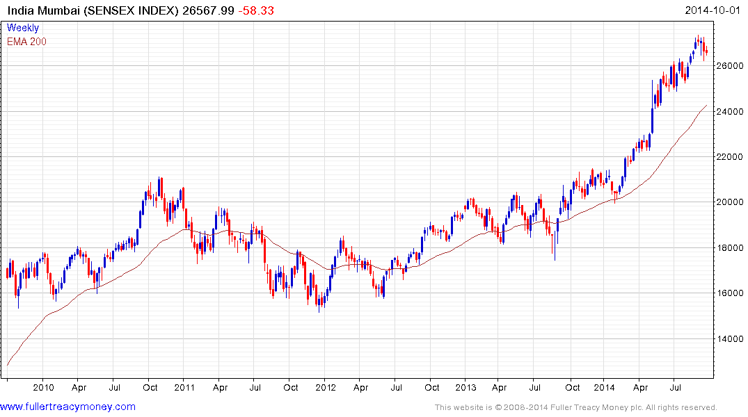
Task: Click the 2012 year label on time axis
Action: (326, 387)
